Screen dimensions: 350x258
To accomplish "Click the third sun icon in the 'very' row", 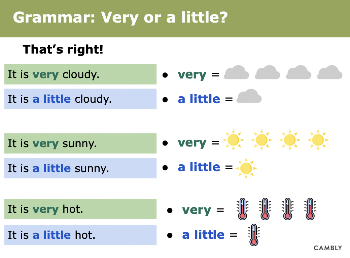I will pos(290,139).
